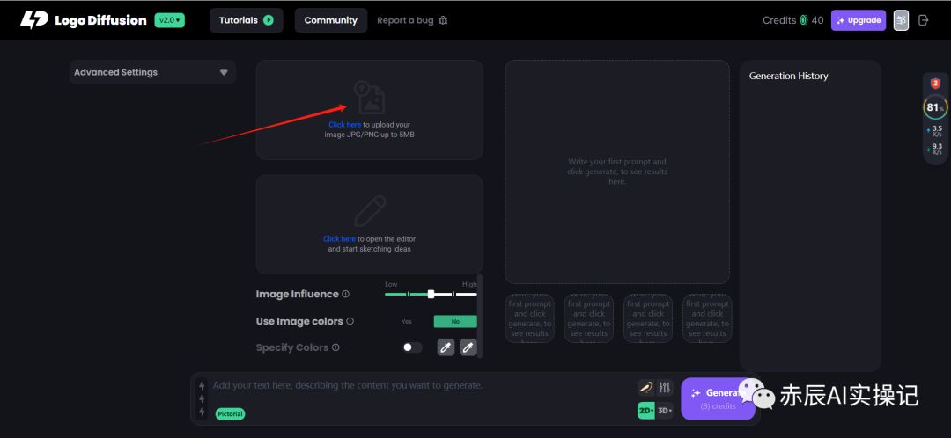Select No for Use Image colors
Image resolution: width=951 pixels, height=438 pixels.
point(455,322)
